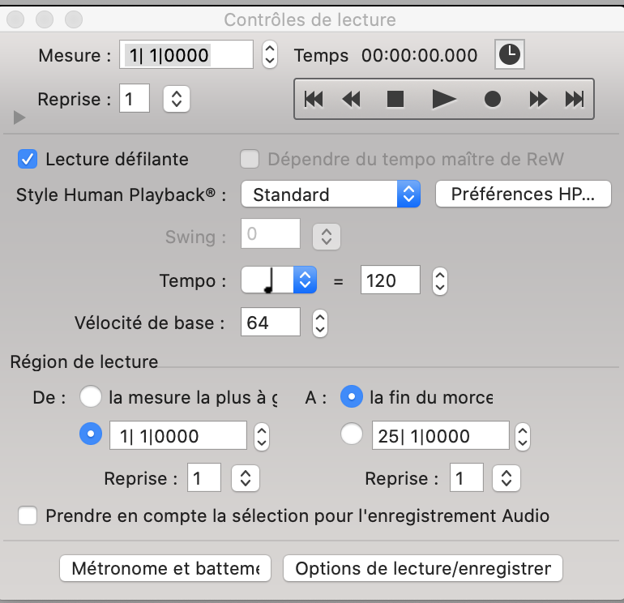The image size is (624, 603).
Task: Click the fast forward transport button
Action: click(x=538, y=100)
